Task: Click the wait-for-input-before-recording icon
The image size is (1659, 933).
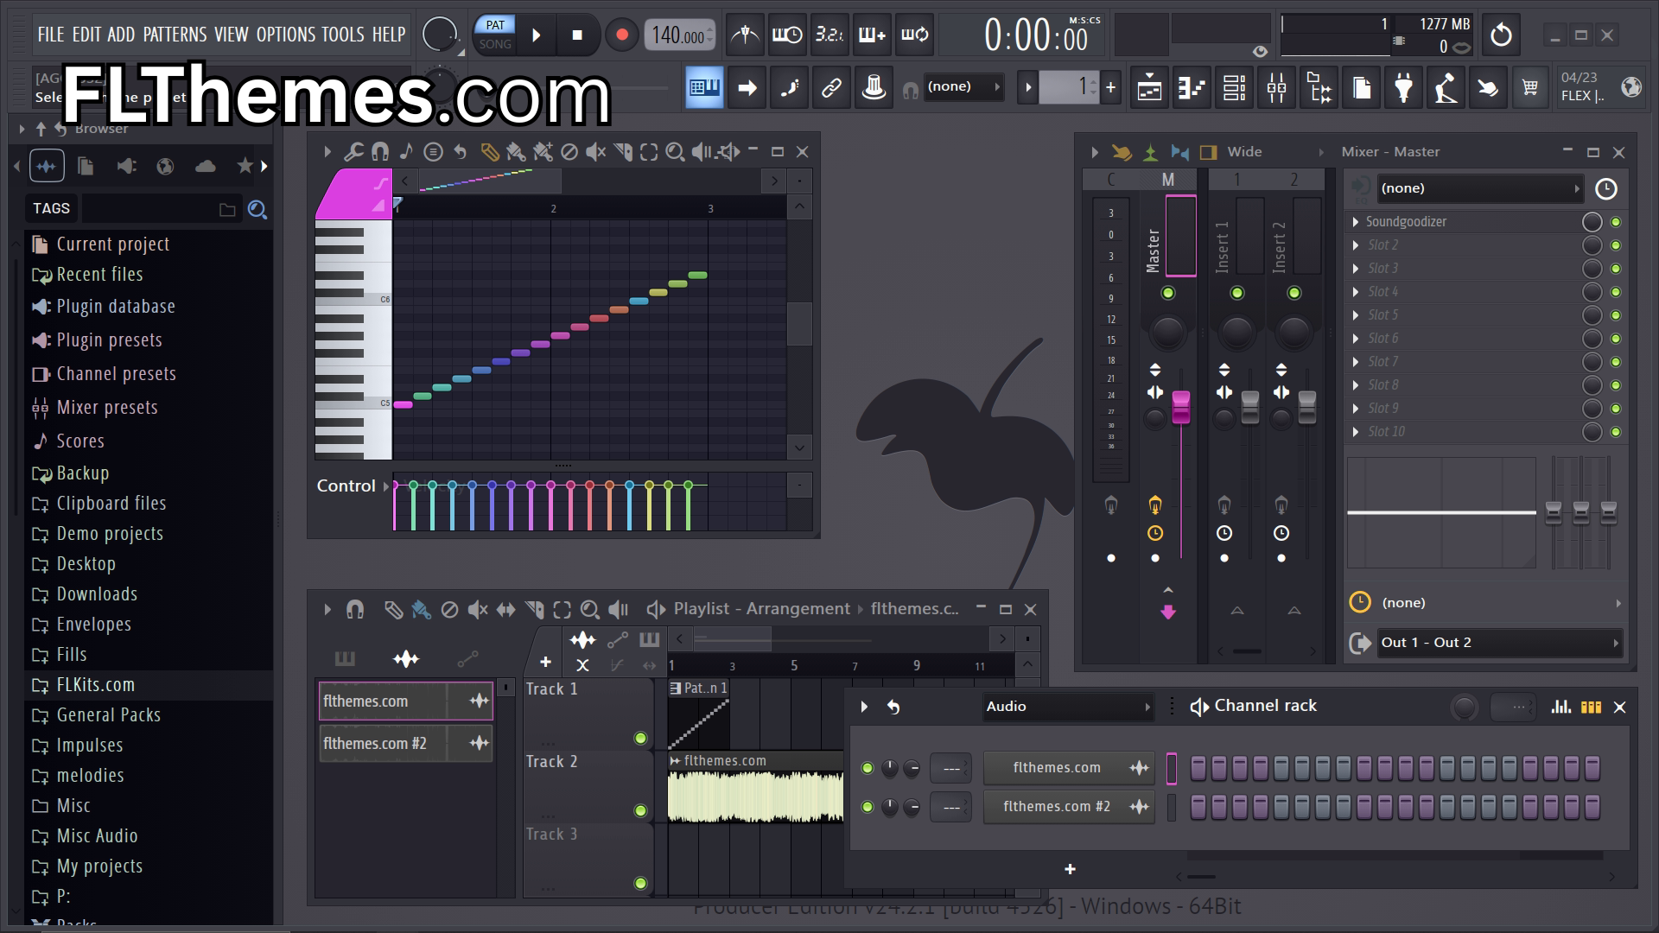Action: [787, 35]
